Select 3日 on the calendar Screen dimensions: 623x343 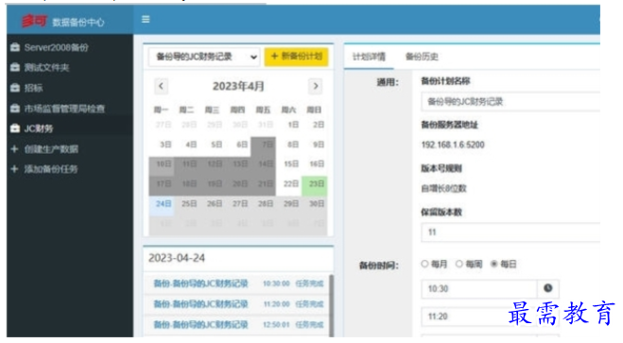(164, 145)
